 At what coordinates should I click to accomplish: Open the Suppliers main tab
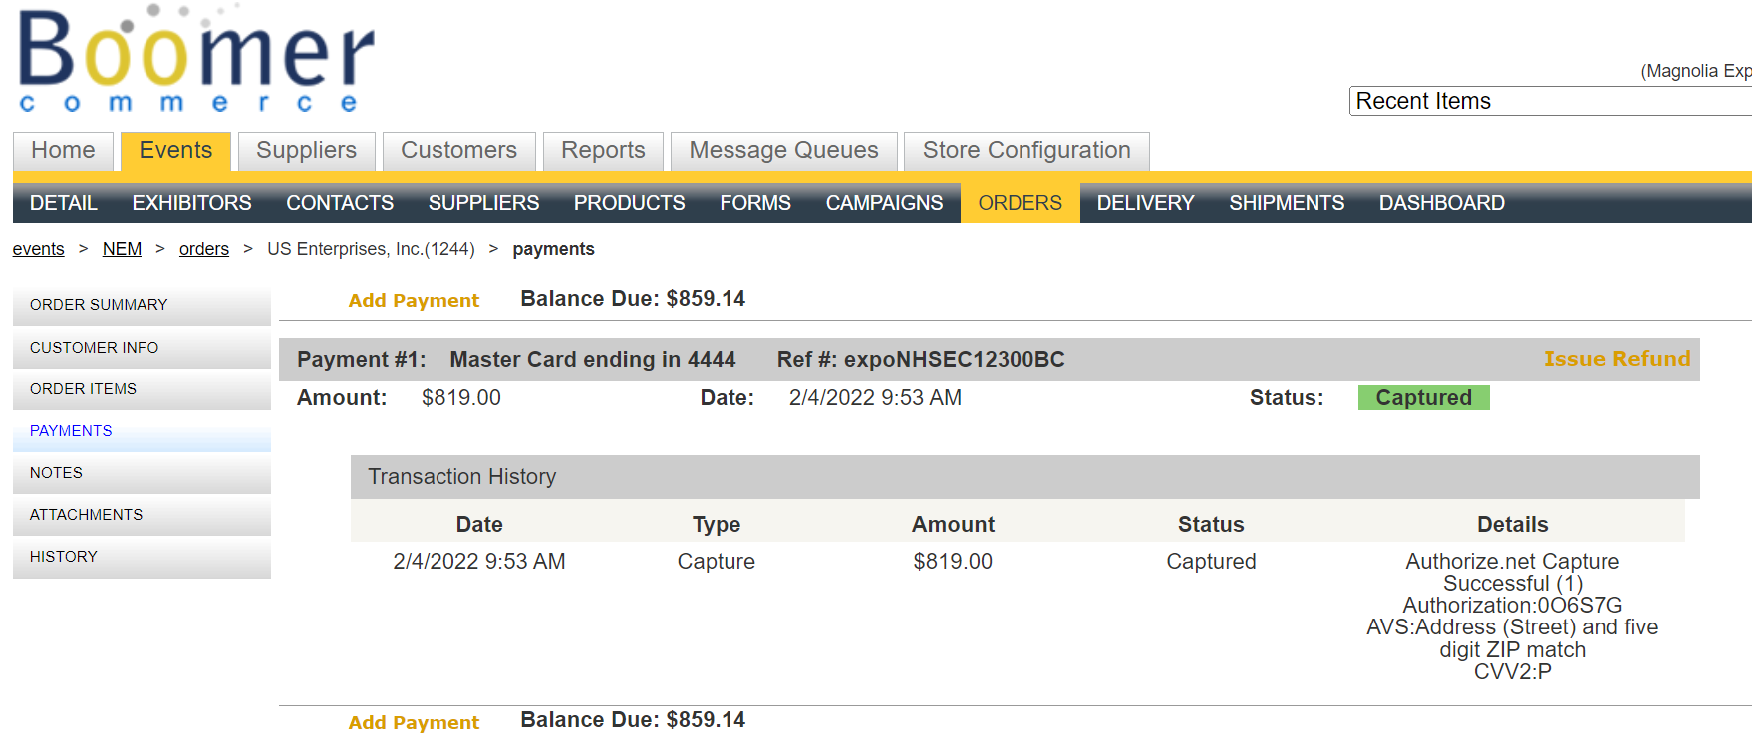[x=306, y=151]
